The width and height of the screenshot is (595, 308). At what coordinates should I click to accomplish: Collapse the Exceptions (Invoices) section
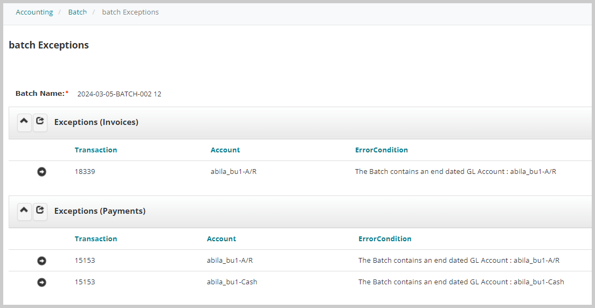coord(24,123)
